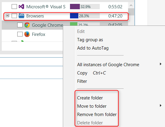The width and height of the screenshot is (165, 127).
Task: Click the blue 28.3% Browsers usage bar
Action: pos(74,16)
